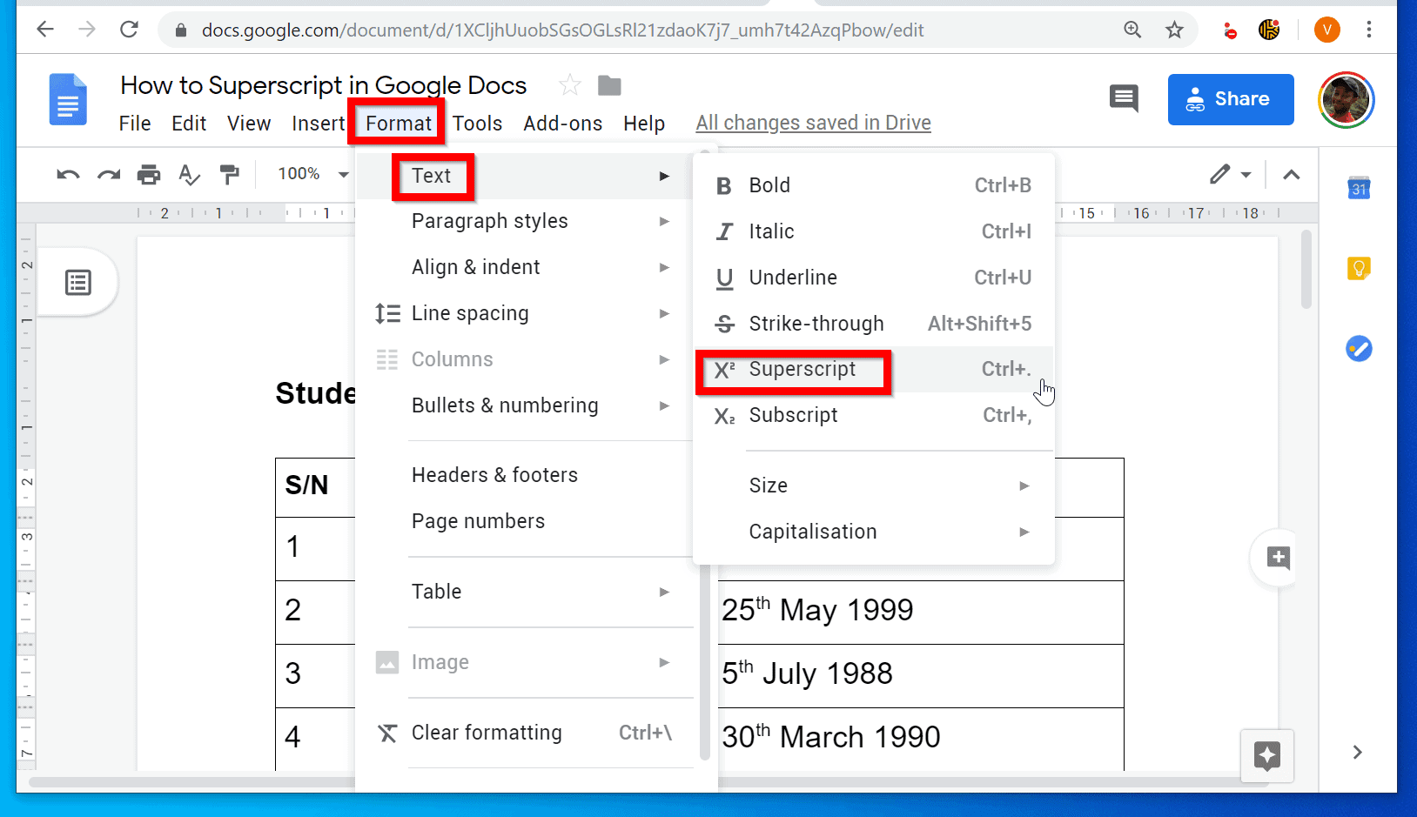The image size is (1417, 817).
Task: Select the Paint format tool
Action: pos(229,175)
